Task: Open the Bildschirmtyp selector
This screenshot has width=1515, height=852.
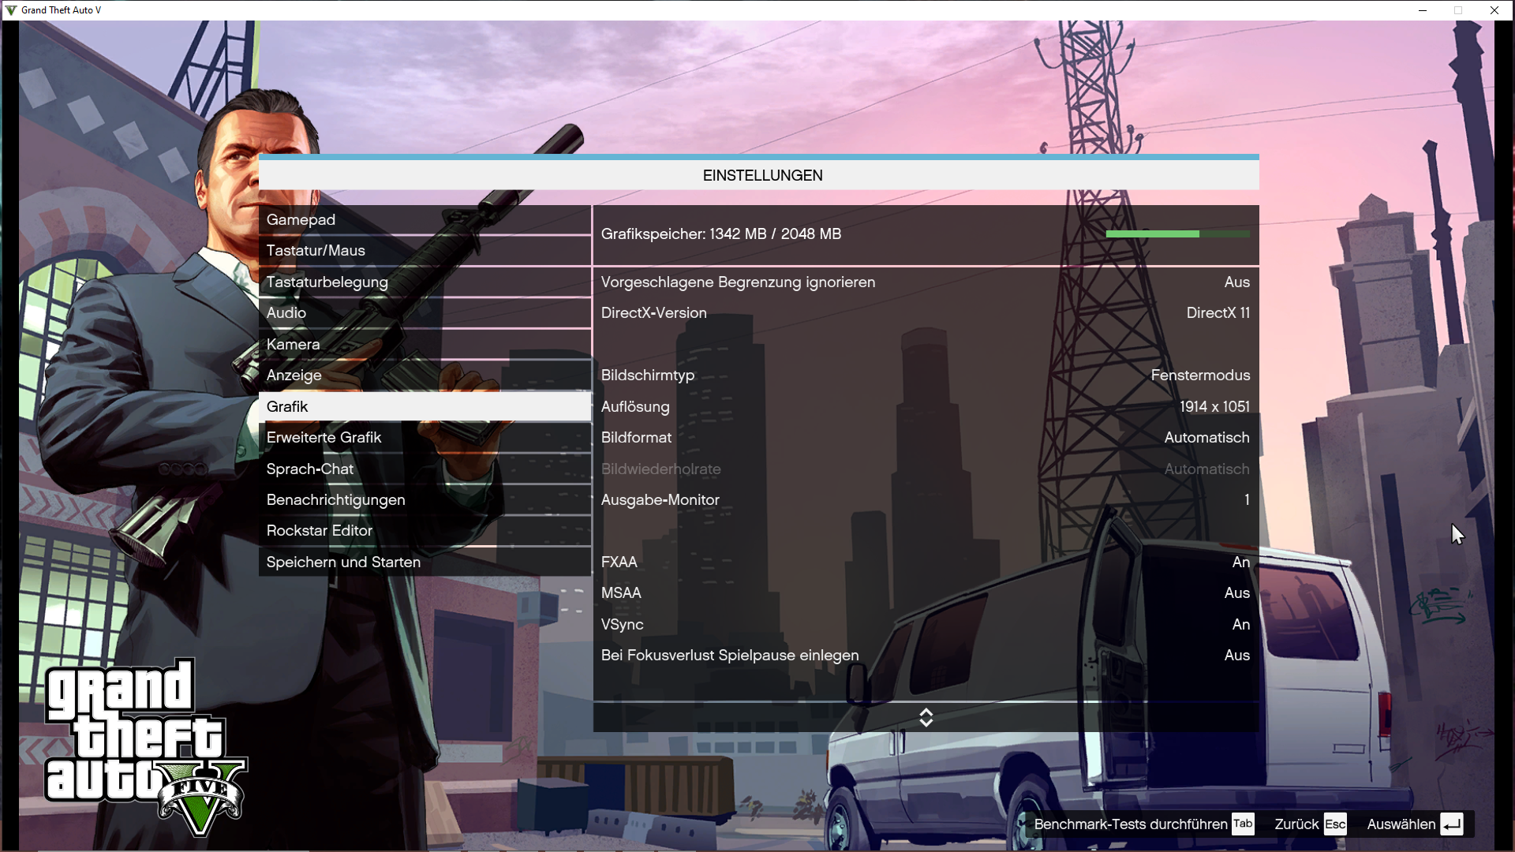Action: 923,375
